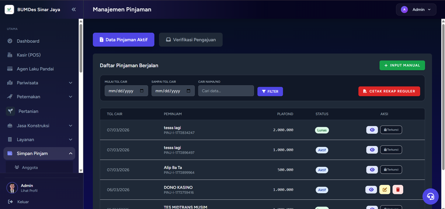The image size is (445, 209).
Task: Click the Dashboard palette icon
Action: point(10,41)
